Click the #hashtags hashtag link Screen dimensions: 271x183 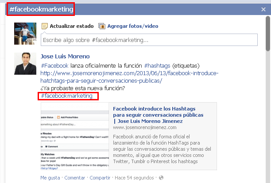pyautogui.click(x=157, y=66)
